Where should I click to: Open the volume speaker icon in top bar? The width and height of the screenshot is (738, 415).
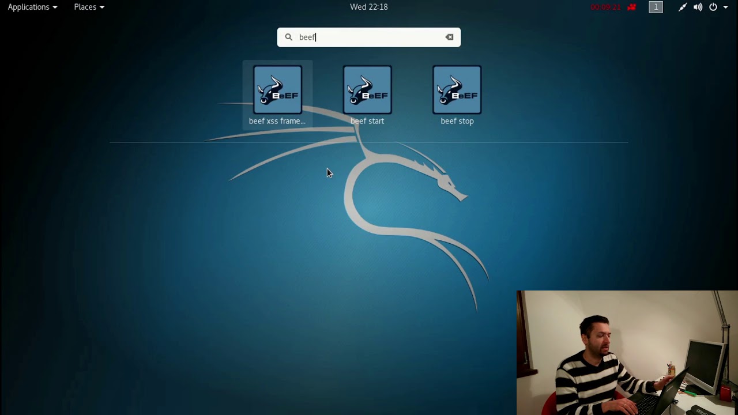[698, 7]
